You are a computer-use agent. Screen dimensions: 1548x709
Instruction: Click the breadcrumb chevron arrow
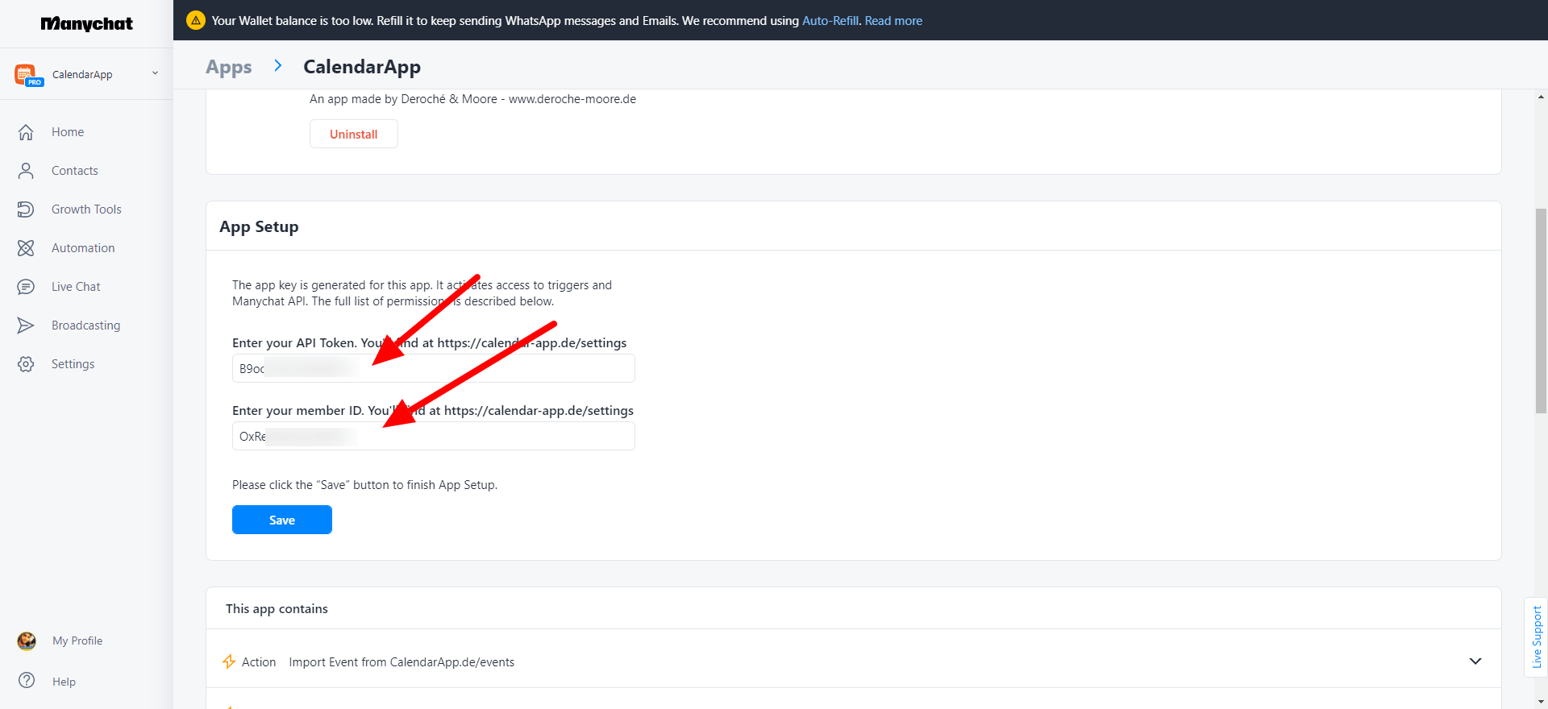point(278,66)
